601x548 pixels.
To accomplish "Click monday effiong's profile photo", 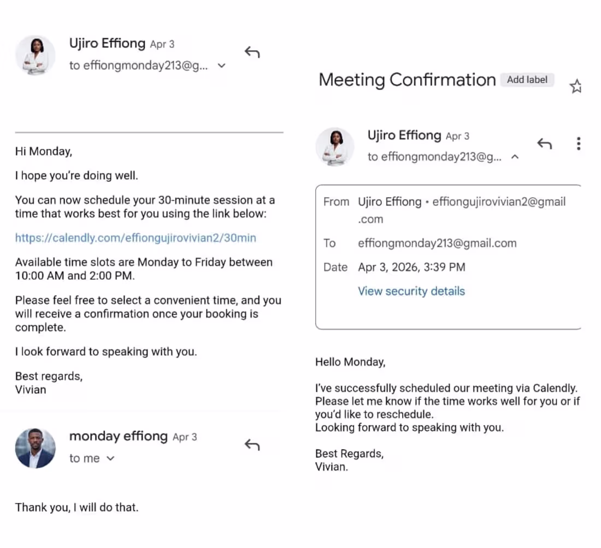I will pos(36,448).
